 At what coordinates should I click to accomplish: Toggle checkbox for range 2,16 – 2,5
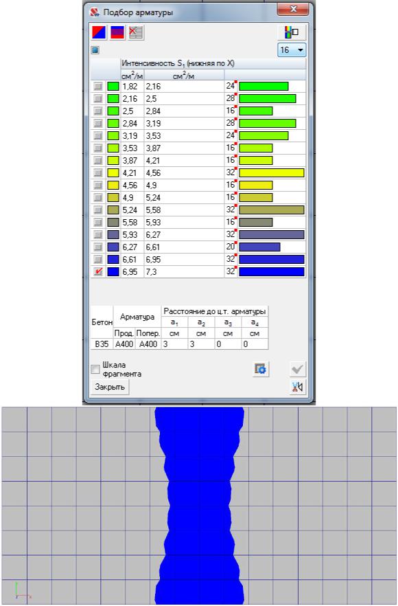98,98
